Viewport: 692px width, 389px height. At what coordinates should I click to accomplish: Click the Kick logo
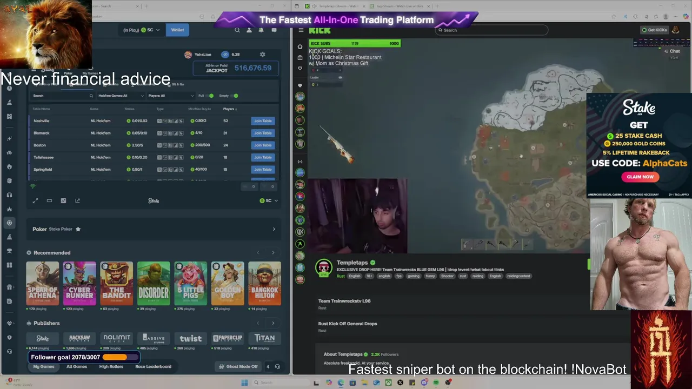click(320, 30)
